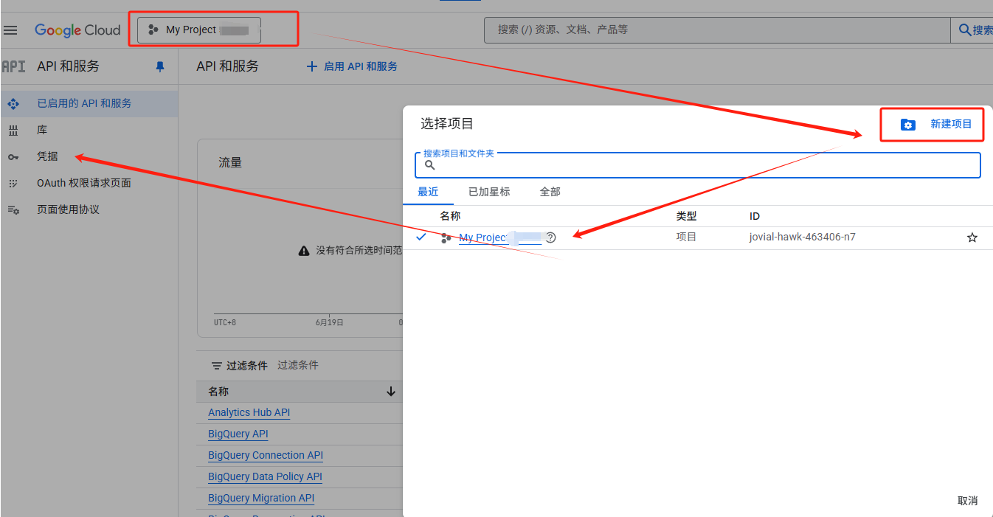Open the 库 sidebar item

pos(89,131)
